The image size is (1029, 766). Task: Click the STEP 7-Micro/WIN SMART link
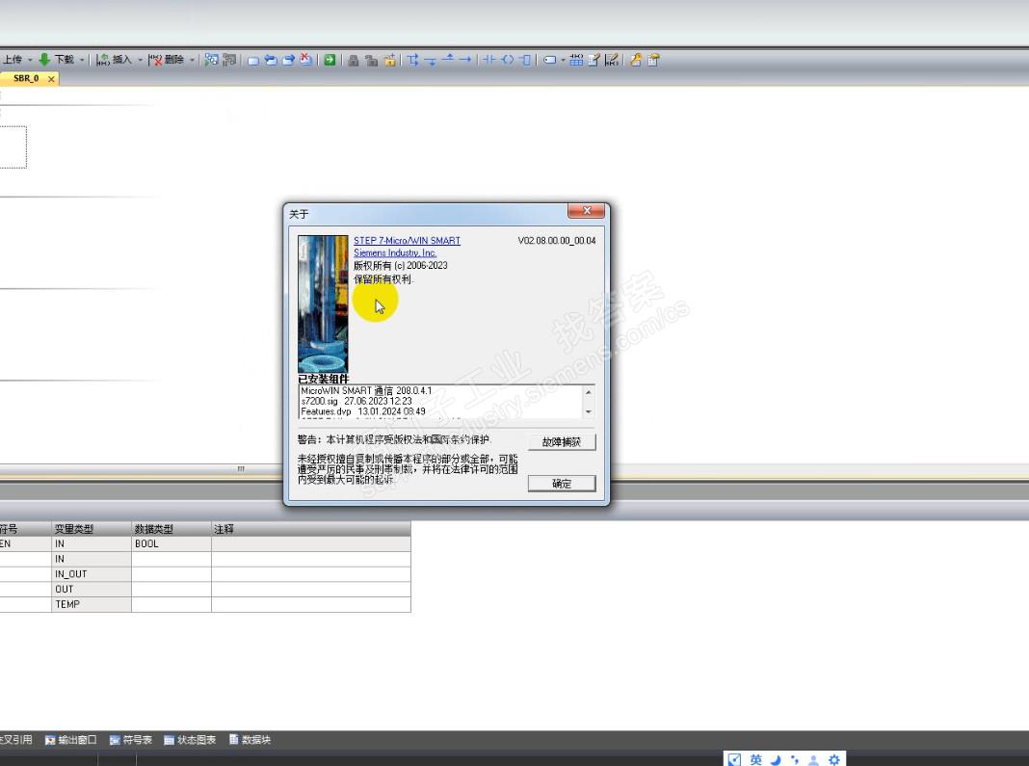(407, 241)
